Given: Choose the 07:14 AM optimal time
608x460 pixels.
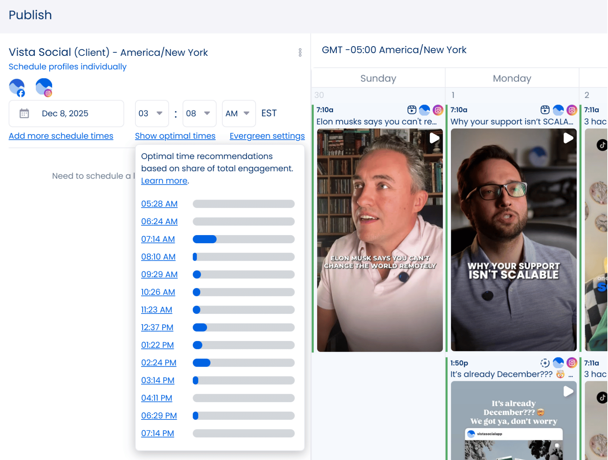Looking at the screenshot, I should tap(158, 239).
